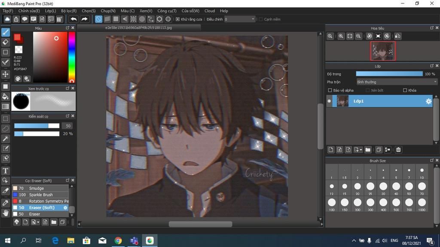Select the Smudge brush
Viewport: 440px width, 247px height.
40,188
